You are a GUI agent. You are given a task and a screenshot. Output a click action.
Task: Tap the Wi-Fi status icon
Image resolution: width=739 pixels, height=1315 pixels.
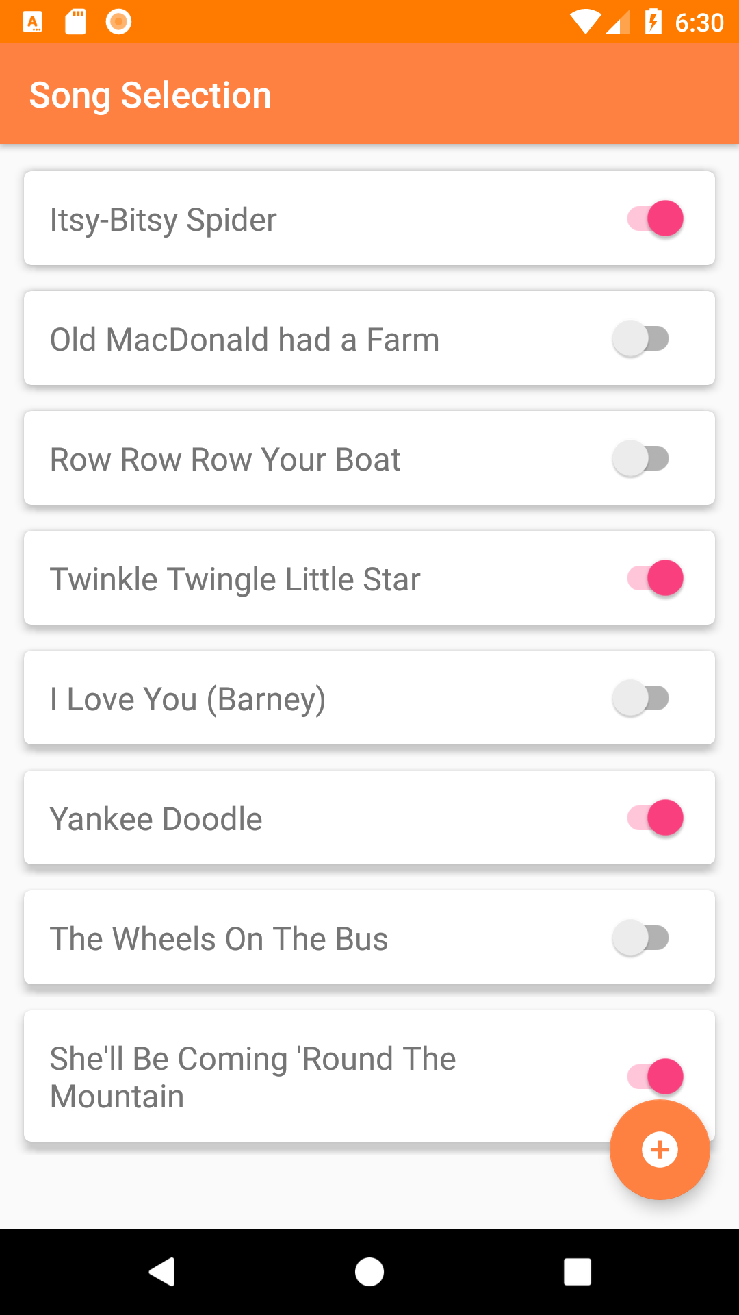[x=586, y=22]
